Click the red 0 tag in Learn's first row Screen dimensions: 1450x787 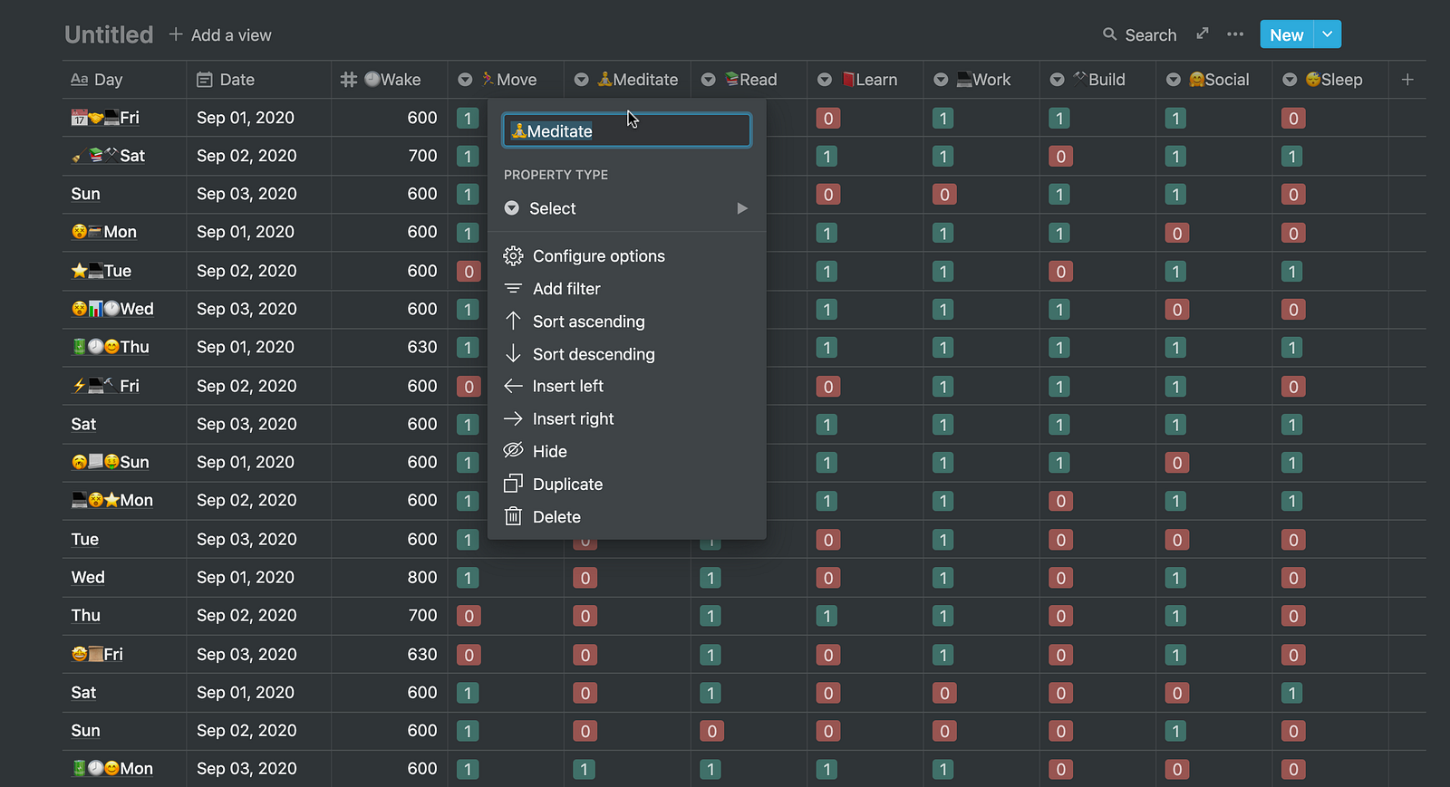pyautogui.click(x=827, y=119)
